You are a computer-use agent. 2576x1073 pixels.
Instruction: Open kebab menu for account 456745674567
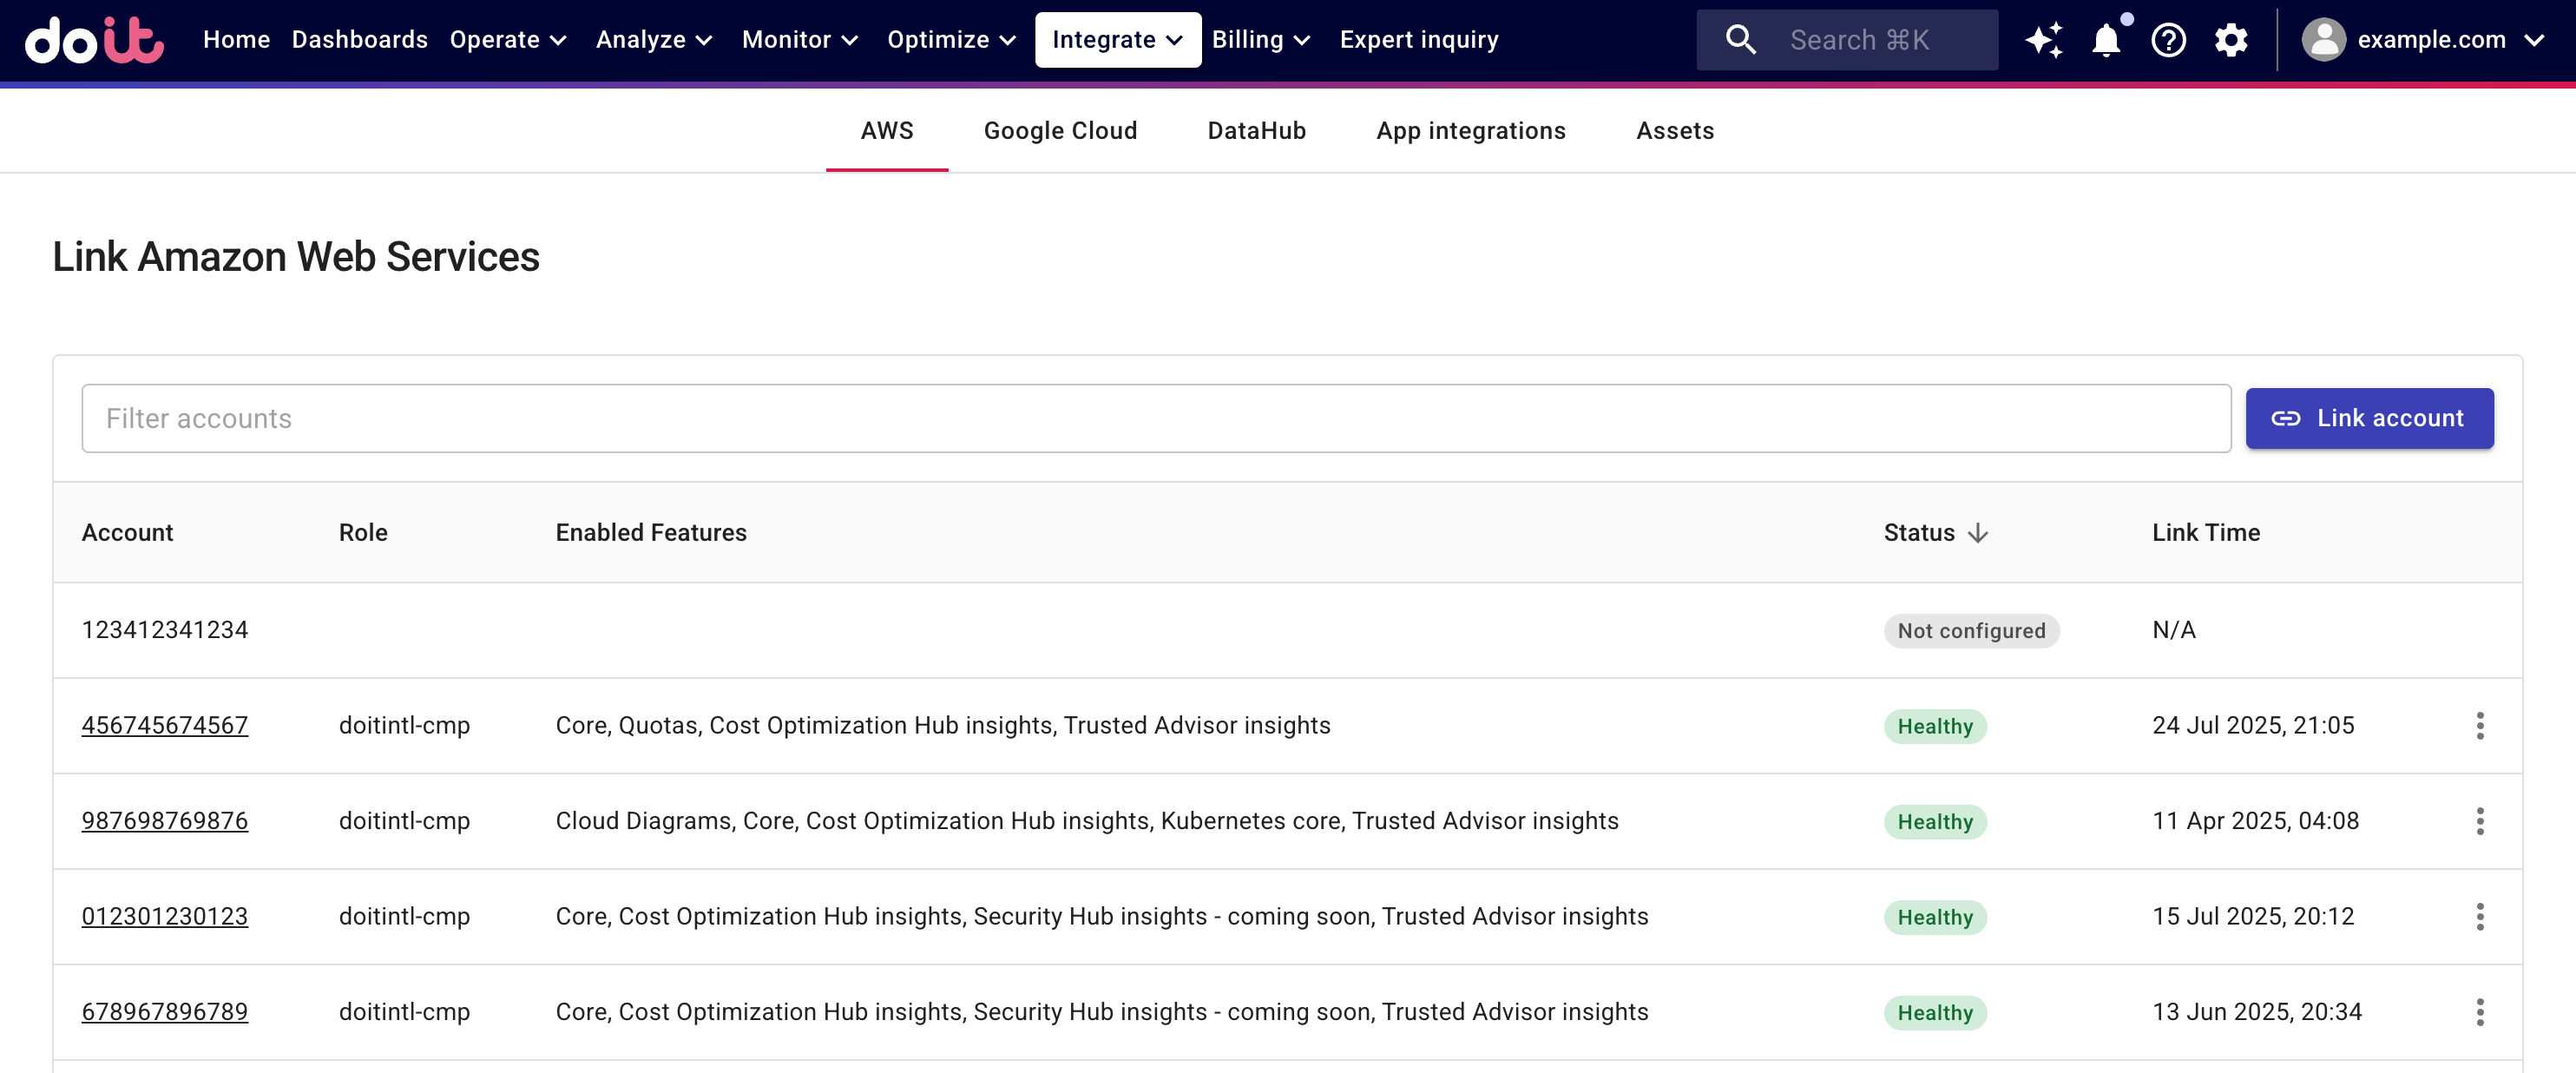coord(2479,726)
